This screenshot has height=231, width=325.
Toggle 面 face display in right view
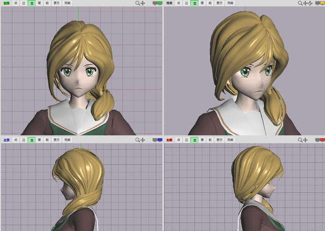194,140
